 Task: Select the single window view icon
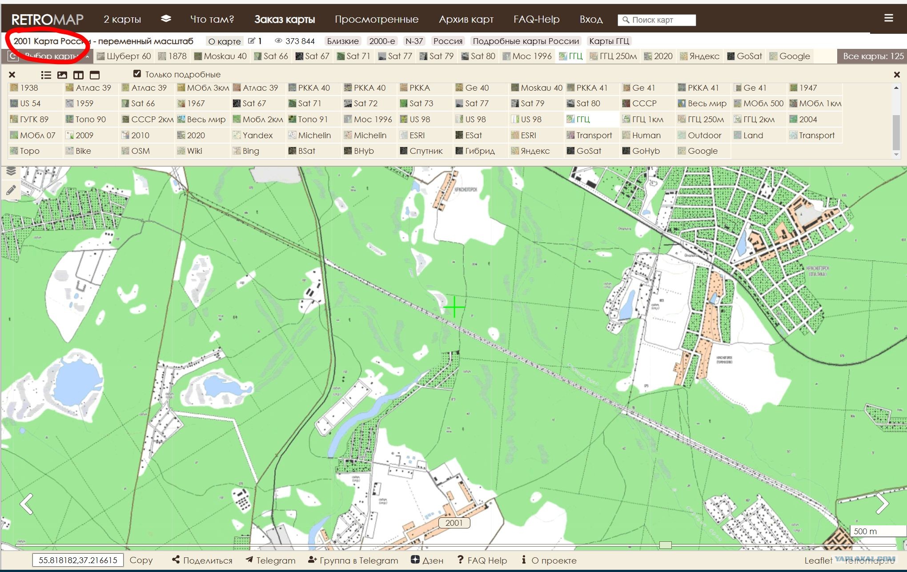(x=94, y=75)
